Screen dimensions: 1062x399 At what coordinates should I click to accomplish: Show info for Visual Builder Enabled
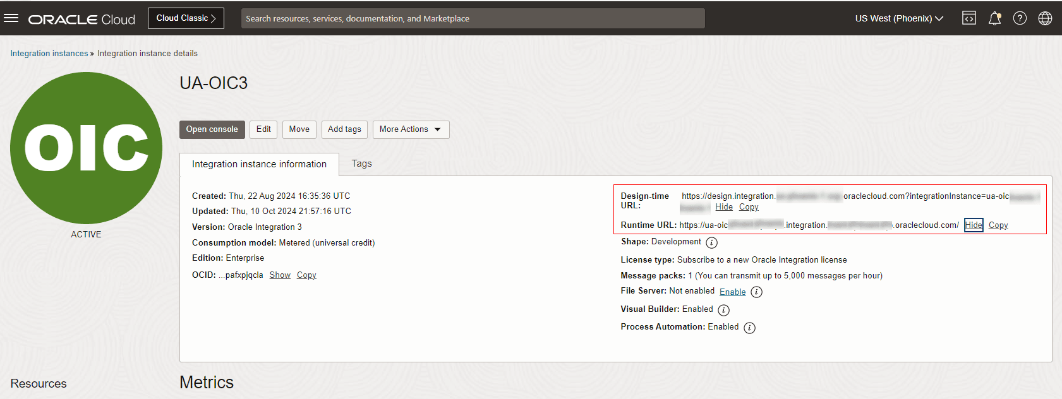click(x=724, y=310)
